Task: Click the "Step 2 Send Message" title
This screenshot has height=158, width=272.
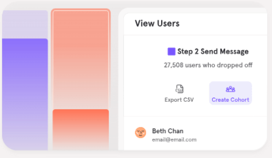Action: [212, 52]
